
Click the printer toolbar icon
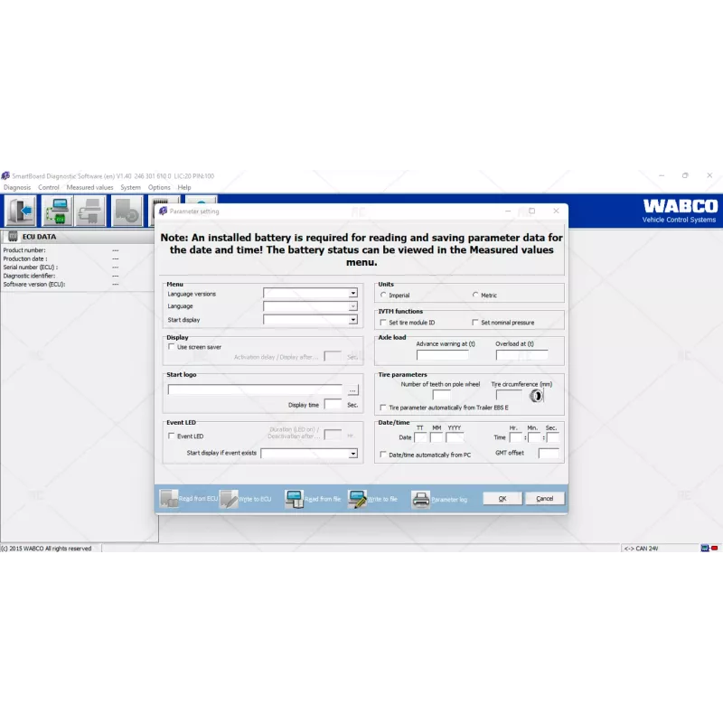pyautogui.click(x=89, y=210)
